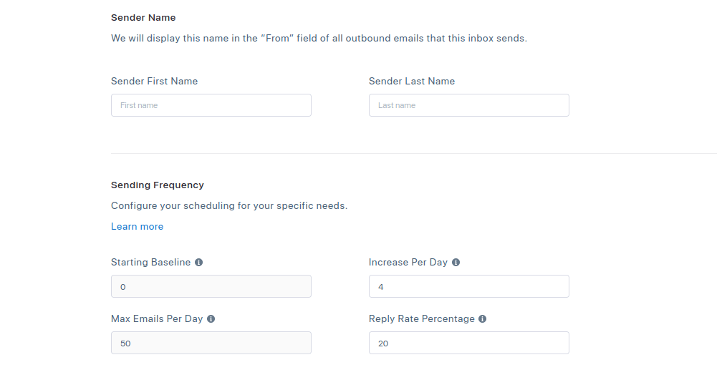Click the Reply Rate Percentage info icon
The width and height of the screenshot is (727, 385).
[x=483, y=319]
